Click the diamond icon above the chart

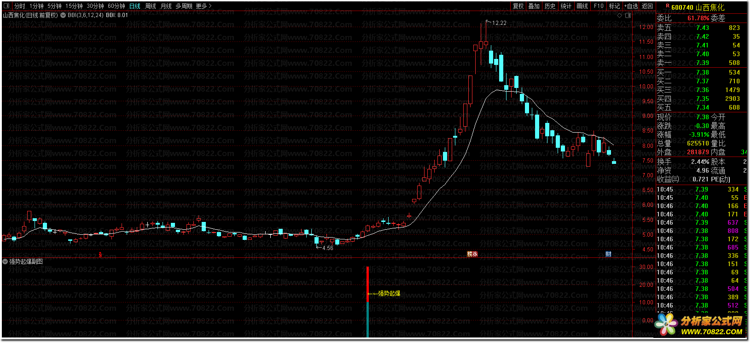point(620,16)
